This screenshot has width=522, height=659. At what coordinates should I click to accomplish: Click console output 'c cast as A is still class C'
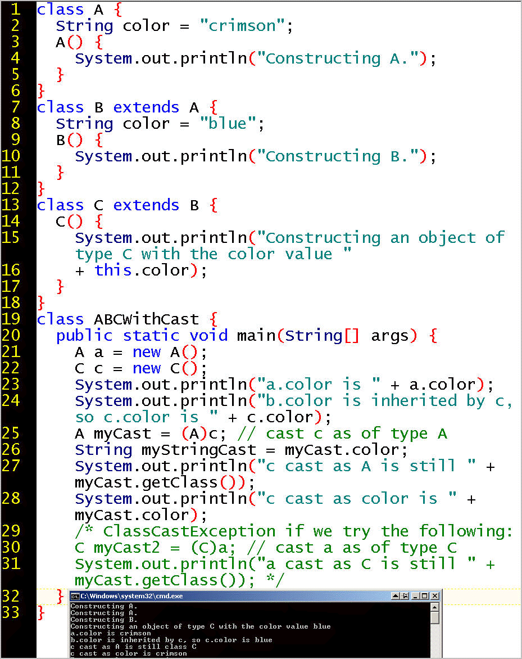pyautogui.click(x=133, y=647)
